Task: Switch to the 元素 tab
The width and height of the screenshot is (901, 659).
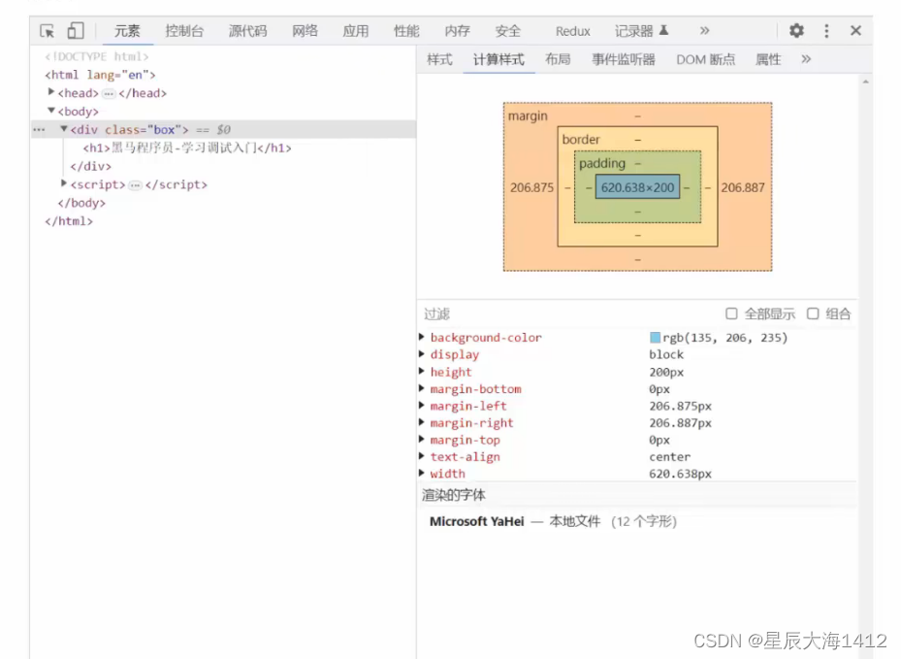Action: 128,31
